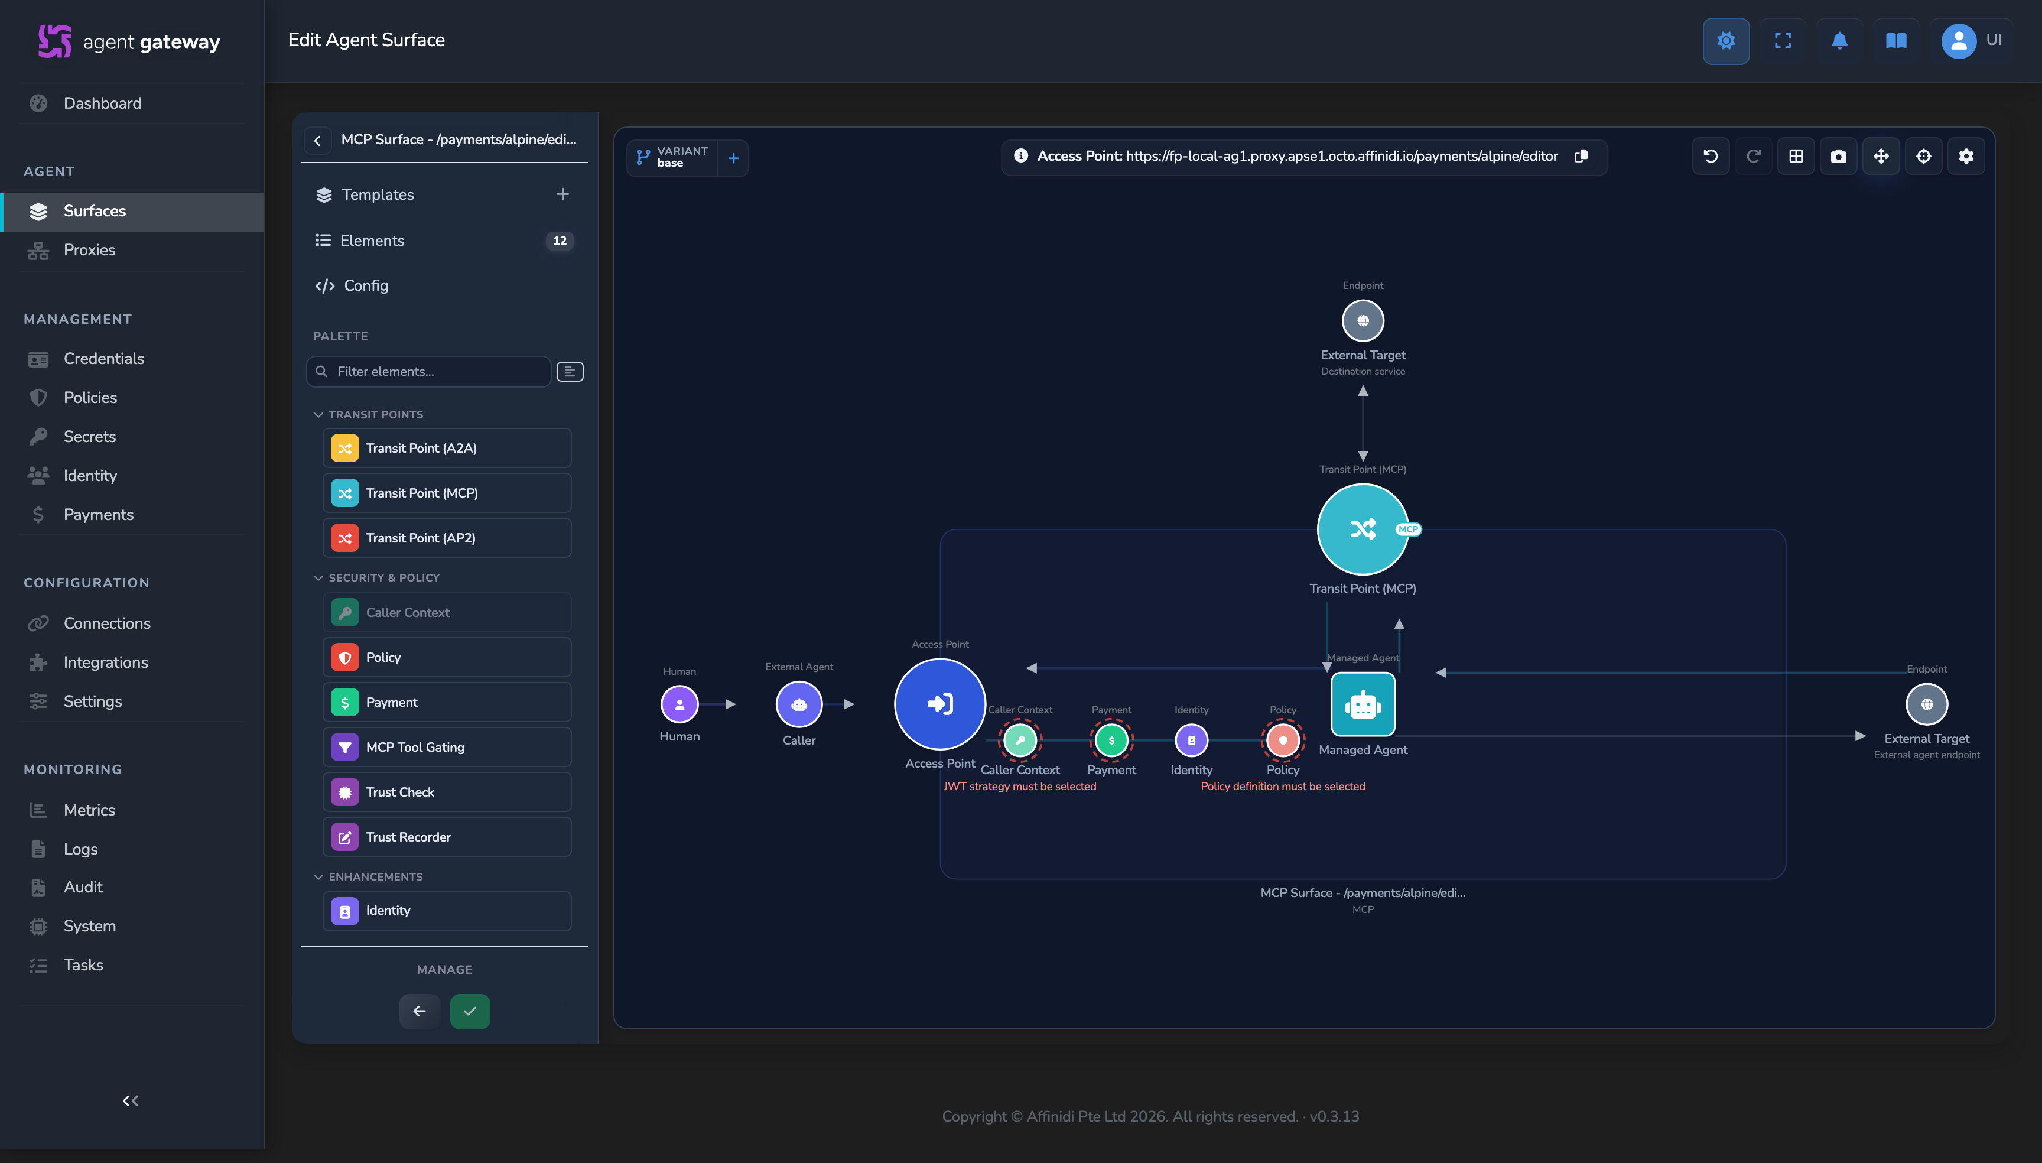Open Connections configuration page

pos(132,623)
